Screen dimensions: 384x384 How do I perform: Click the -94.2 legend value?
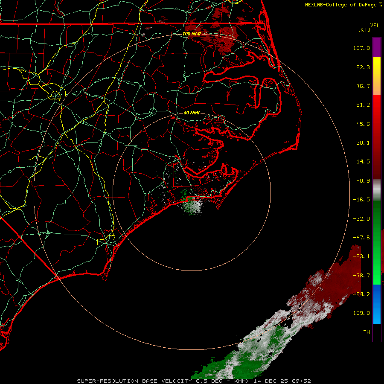361,294
